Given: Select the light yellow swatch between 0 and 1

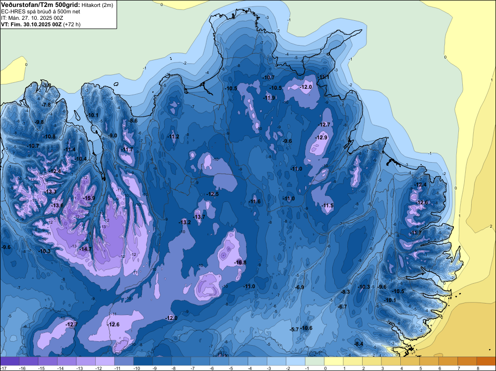Looking at the screenshot, I should click(334, 361).
